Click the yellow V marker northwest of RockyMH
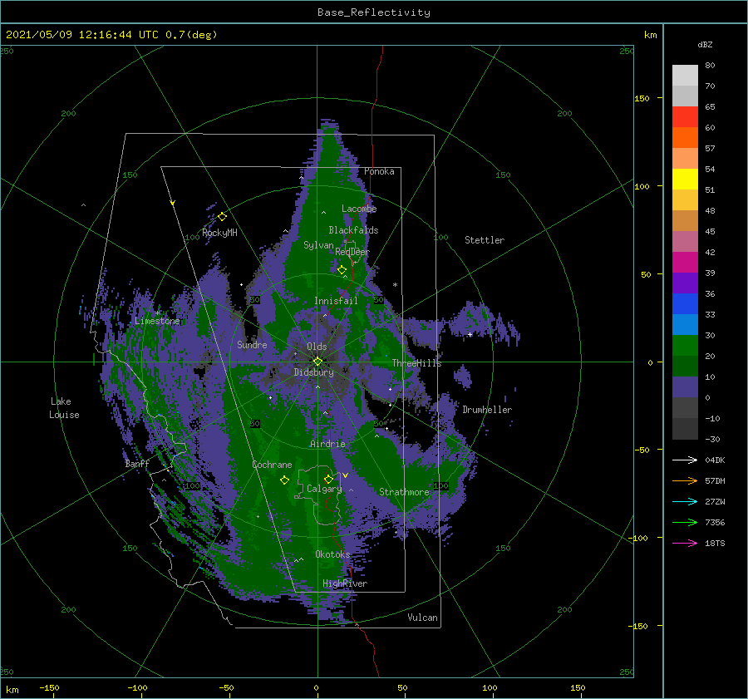Image resolution: width=748 pixels, height=699 pixels. [173, 203]
